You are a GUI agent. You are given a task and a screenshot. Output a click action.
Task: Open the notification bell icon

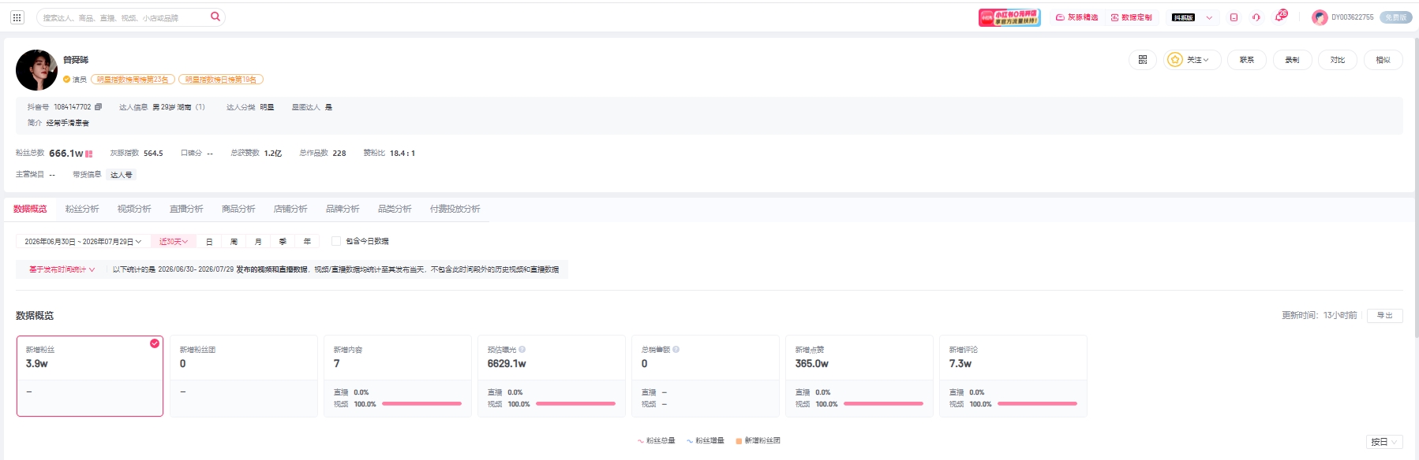[1280, 17]
